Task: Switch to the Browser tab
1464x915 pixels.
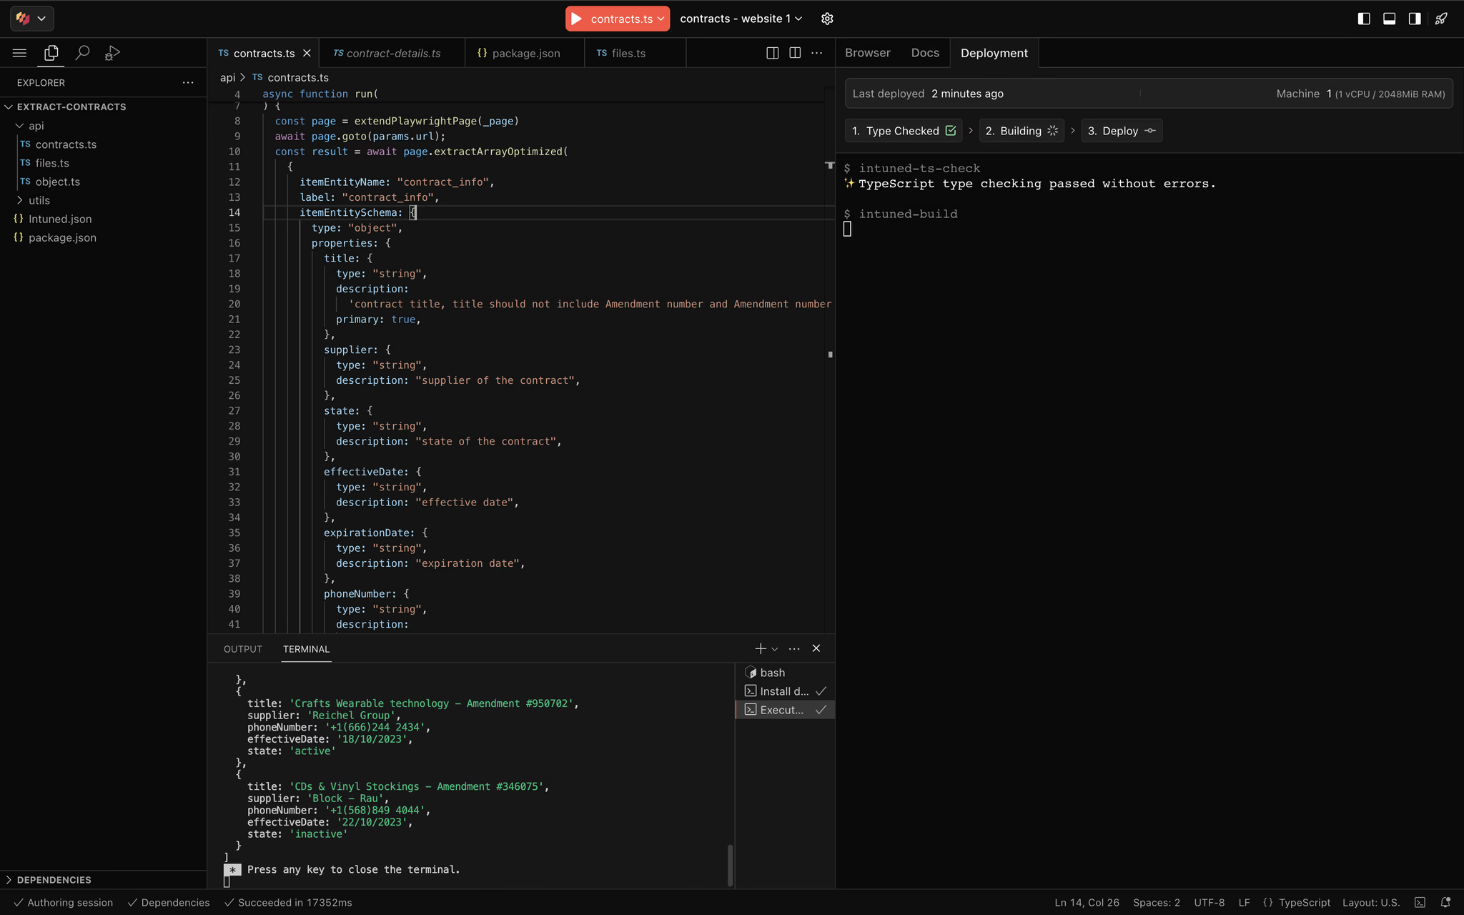Action: (867, 53)
